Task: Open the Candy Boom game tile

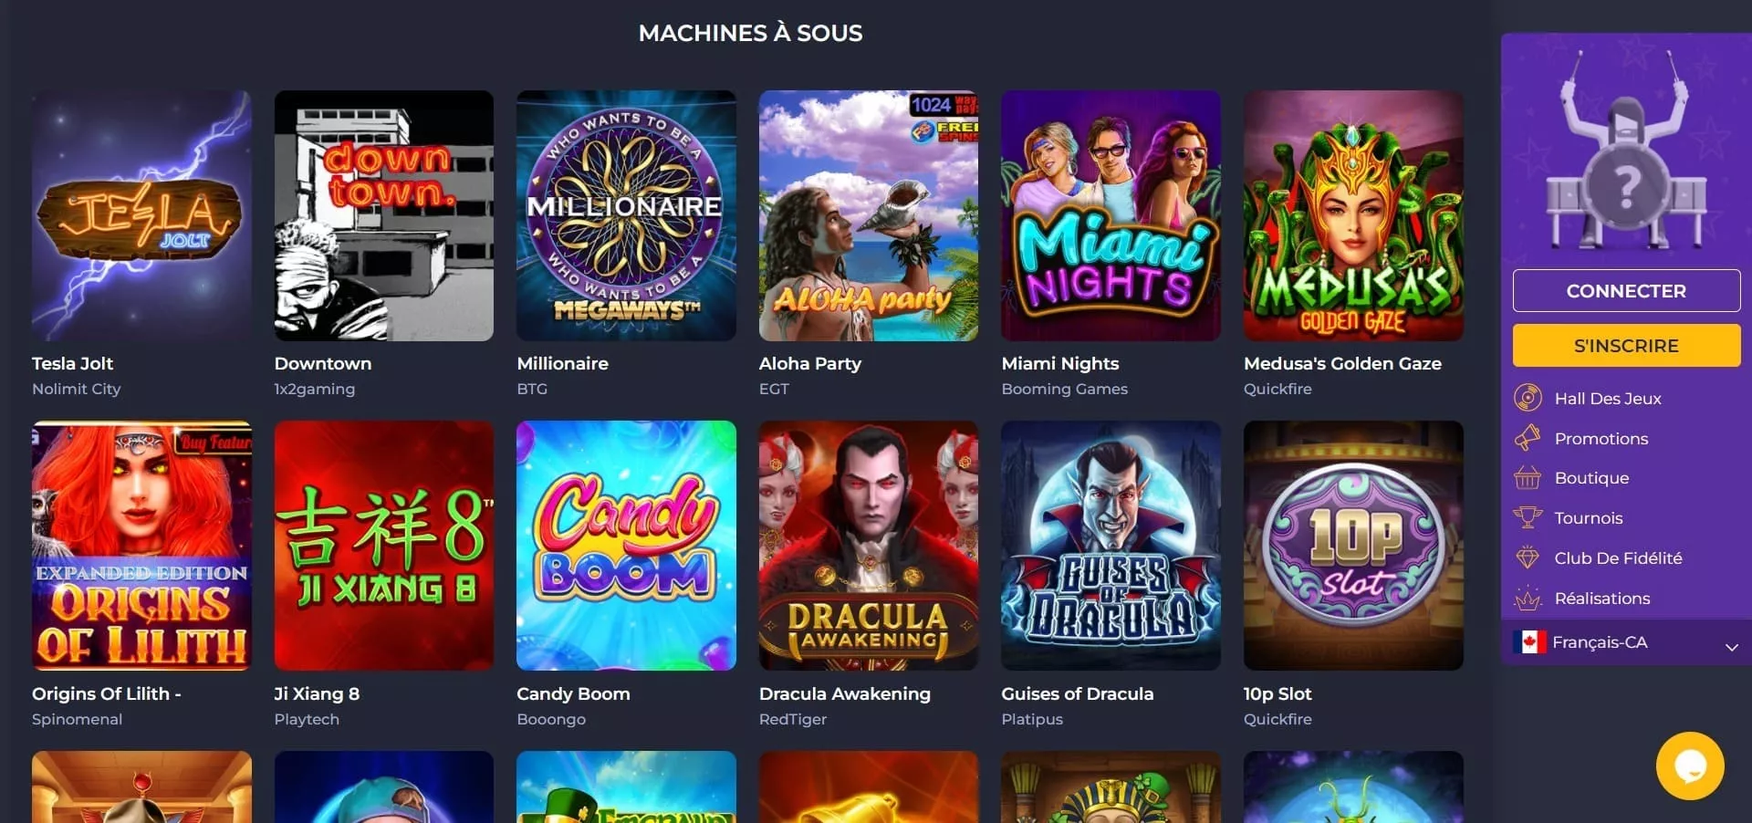Action: (626, 546)
